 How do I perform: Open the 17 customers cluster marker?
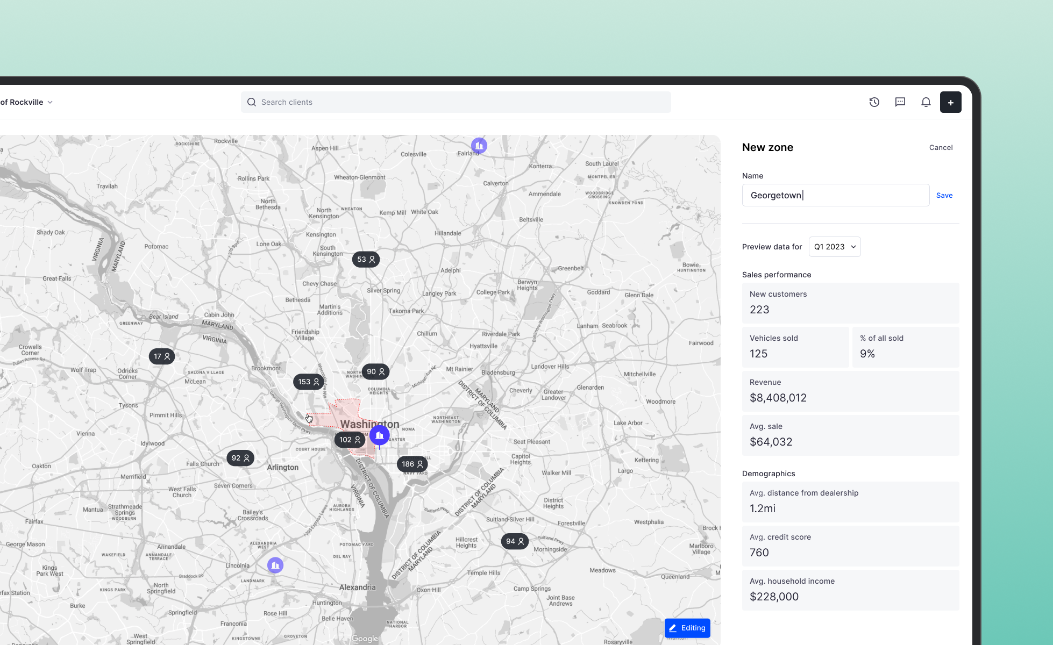click(162, 356)
